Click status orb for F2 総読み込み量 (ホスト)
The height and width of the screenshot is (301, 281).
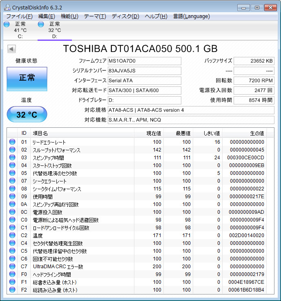(12, 290)
